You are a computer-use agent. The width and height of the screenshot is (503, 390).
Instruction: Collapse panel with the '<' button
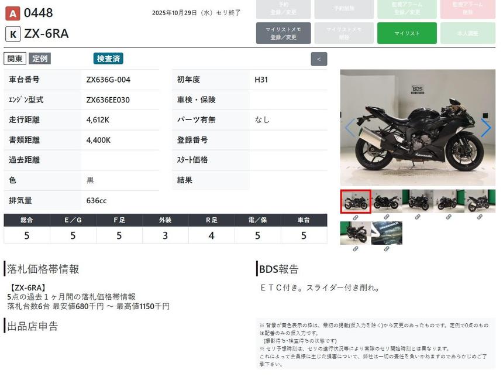click(319, 59)
